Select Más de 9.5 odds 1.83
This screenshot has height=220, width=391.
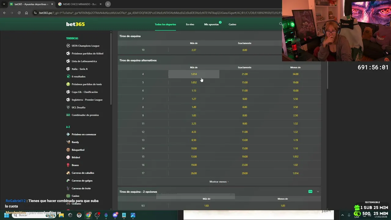tap(206, 206)
